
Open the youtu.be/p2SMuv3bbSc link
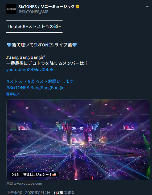tap(30, 70)
